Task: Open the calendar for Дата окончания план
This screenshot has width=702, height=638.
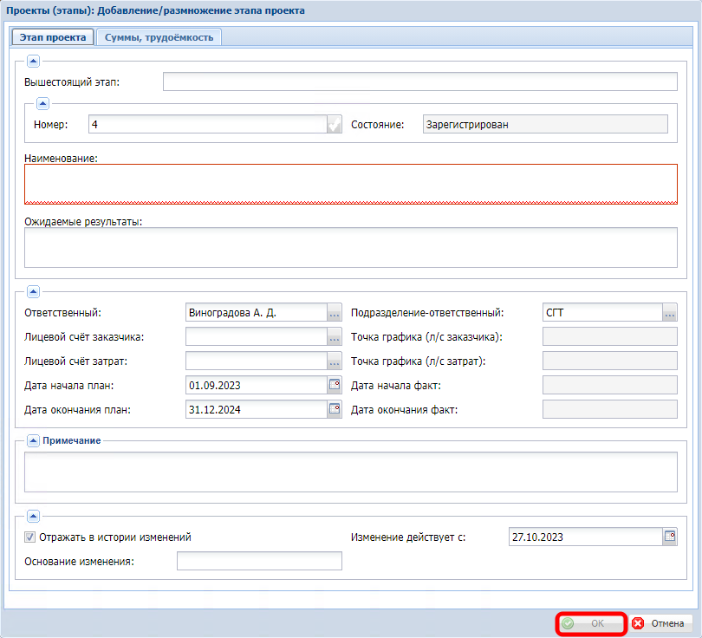Action: click(x=334, y=409)
